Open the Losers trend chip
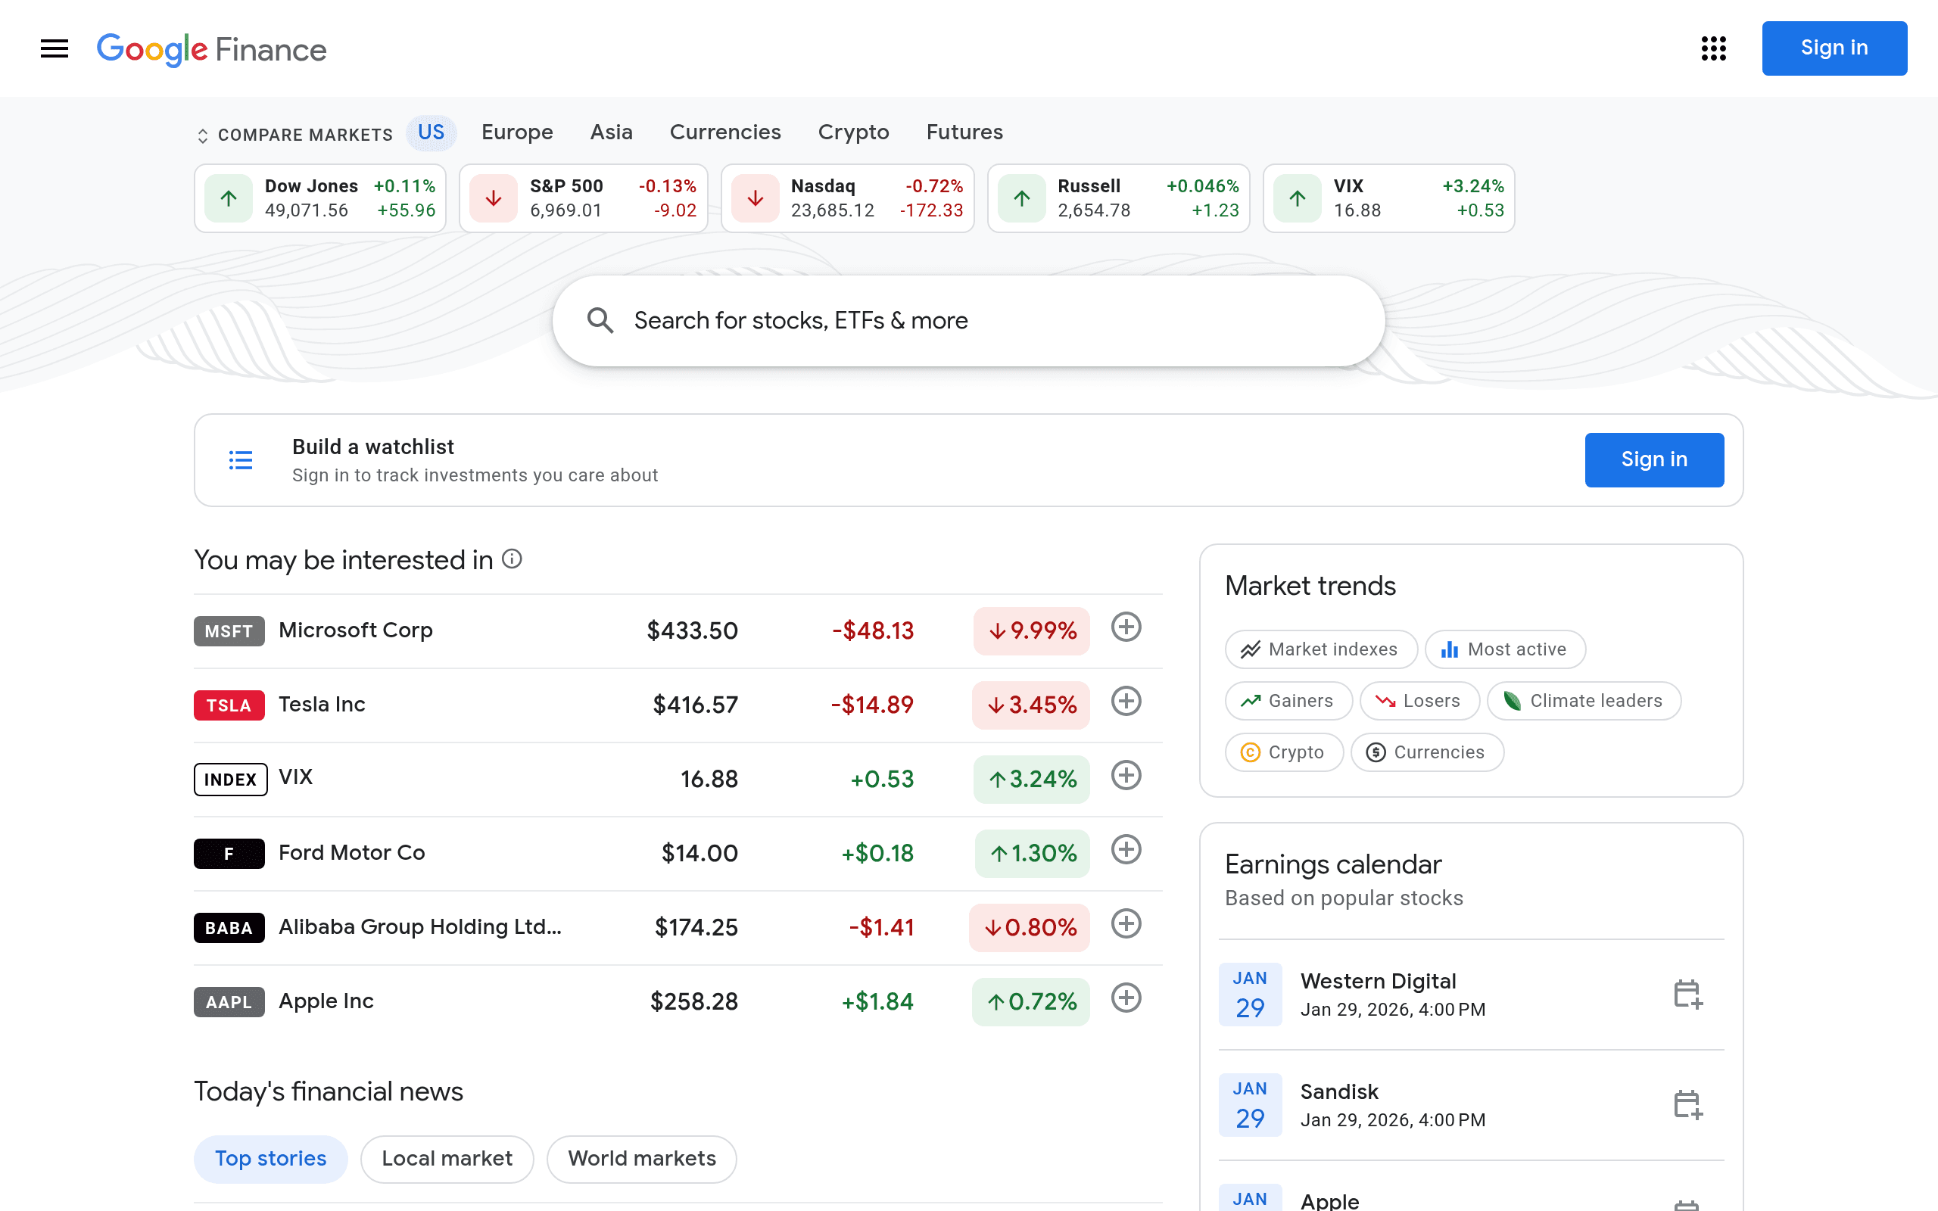Screen dimensions: 1938x1211 [x=1420, y=701]
